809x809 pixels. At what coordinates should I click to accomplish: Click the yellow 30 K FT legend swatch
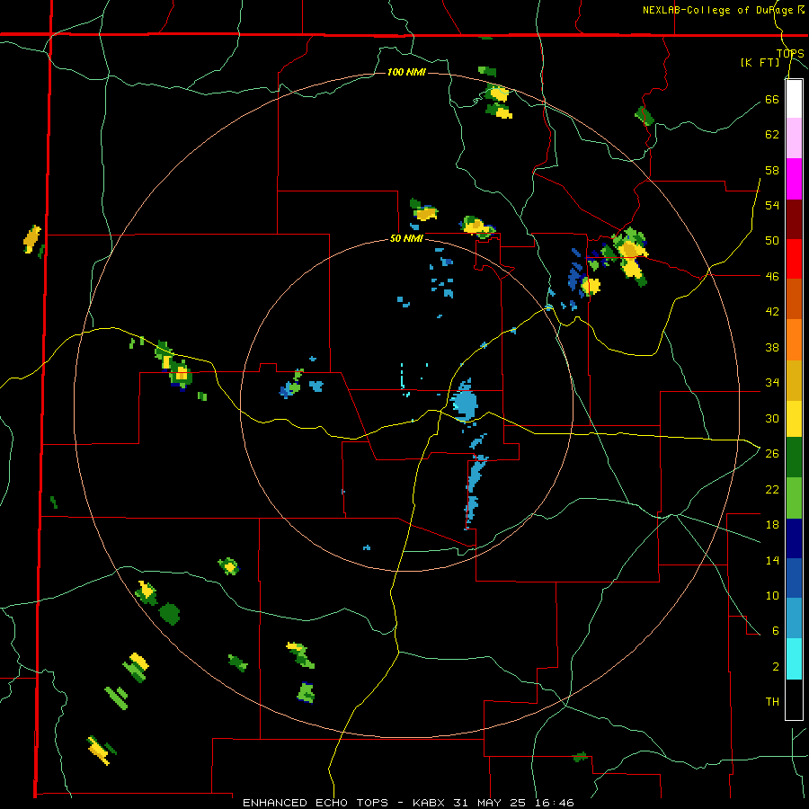pos(794,418)
